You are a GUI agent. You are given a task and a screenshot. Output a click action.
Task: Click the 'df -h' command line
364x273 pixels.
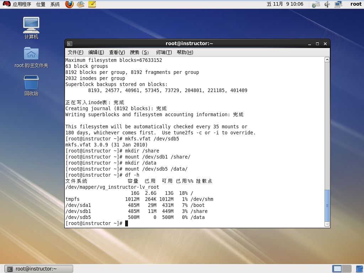[132, 175]
